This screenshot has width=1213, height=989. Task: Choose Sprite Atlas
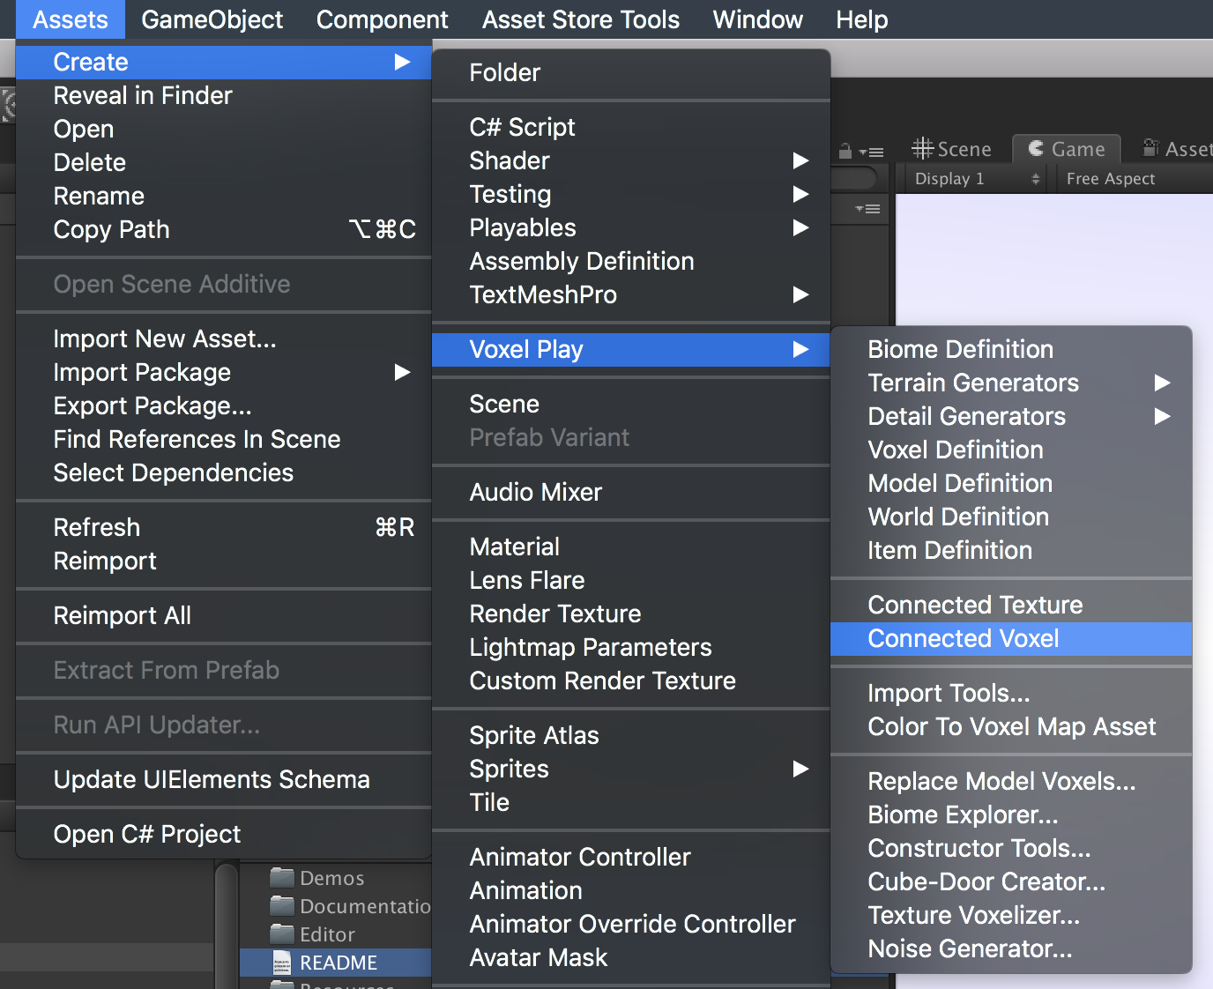[x=631, y=735]
